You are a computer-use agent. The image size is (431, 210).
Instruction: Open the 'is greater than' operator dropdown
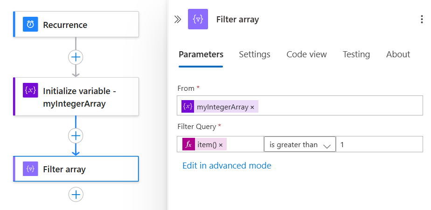pos(299,145)
